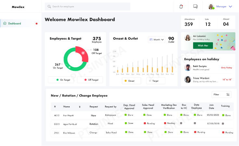Viewport: 239px width, 146px height.
Task: Click the Filter button
Action: [221, 95]
